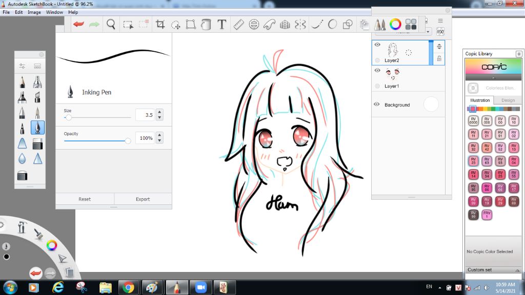Open Zoom from the Windows taskbar
Viewport: 525px width, 295px height.
[x=200, y=287]
